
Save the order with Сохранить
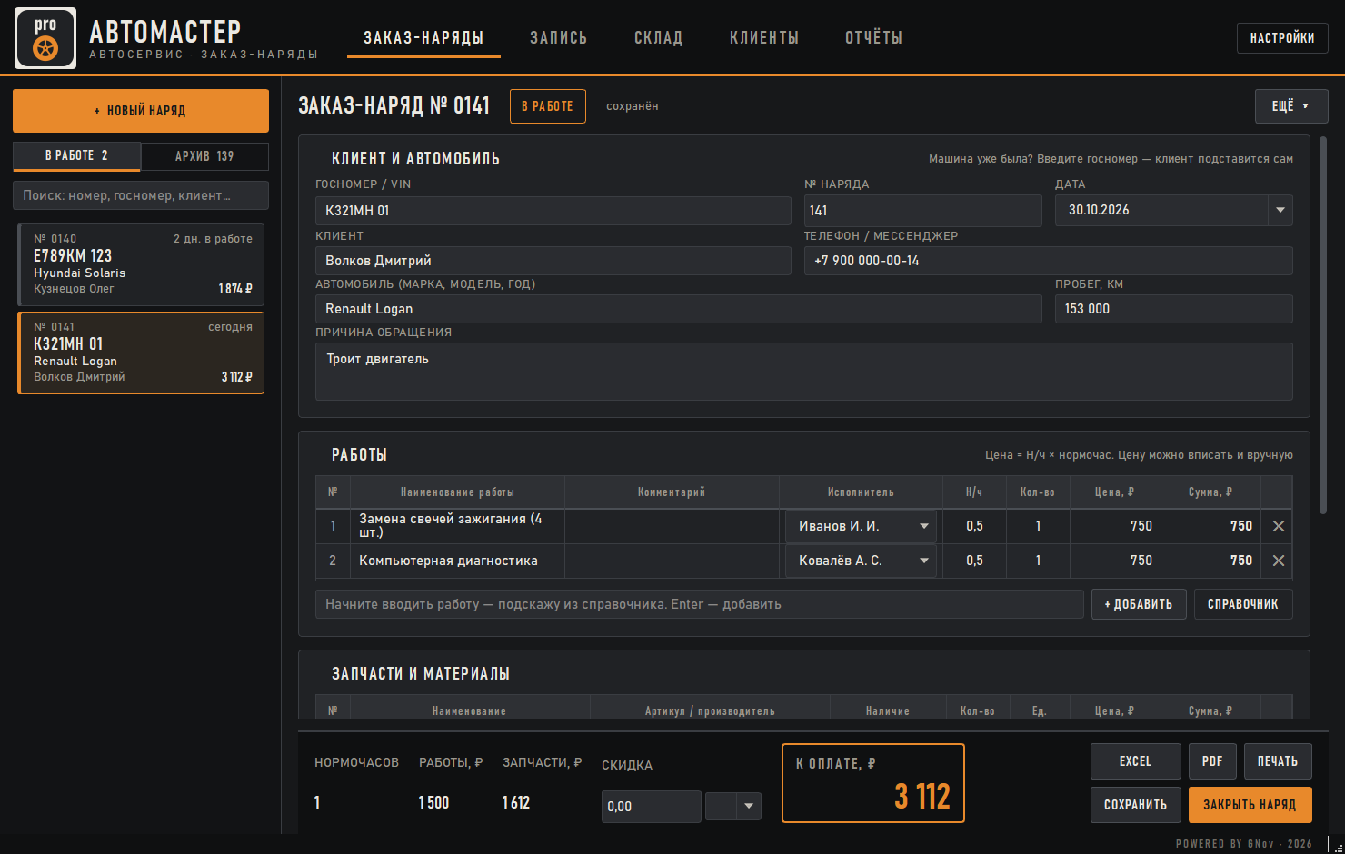pos(1136,805)
